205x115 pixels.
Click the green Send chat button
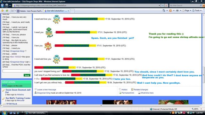pos(27,75)
